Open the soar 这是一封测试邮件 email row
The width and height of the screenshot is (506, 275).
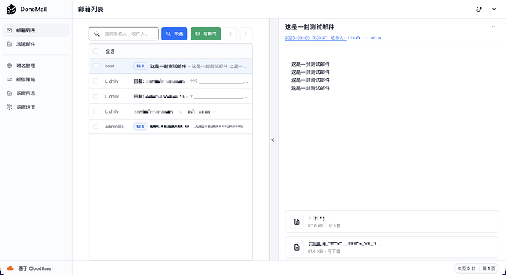171,66
